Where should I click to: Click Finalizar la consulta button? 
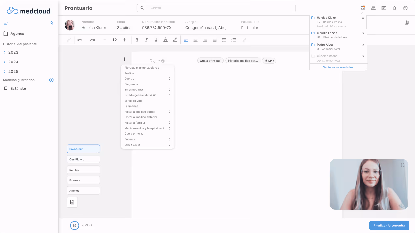coord(389,226)
